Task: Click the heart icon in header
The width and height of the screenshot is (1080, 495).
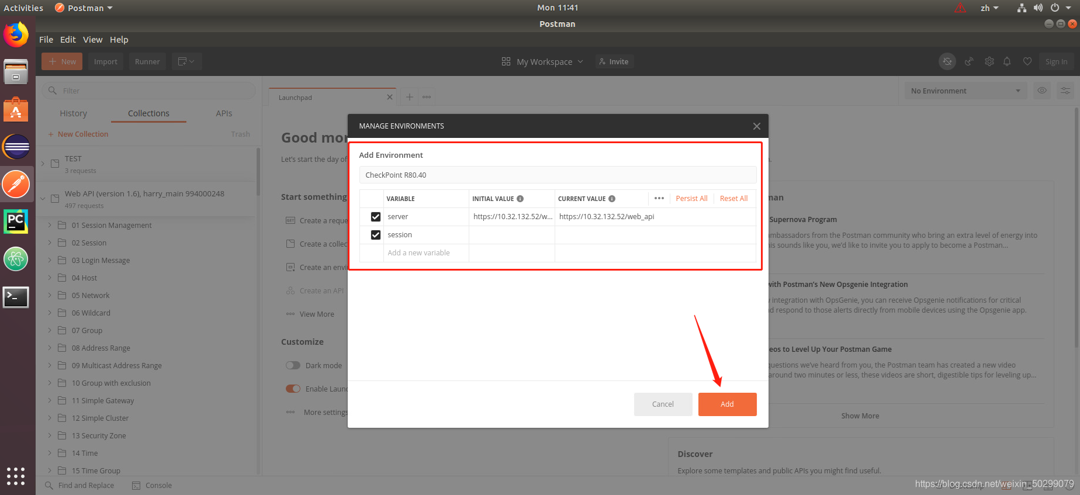Action: coord(1027,61)
